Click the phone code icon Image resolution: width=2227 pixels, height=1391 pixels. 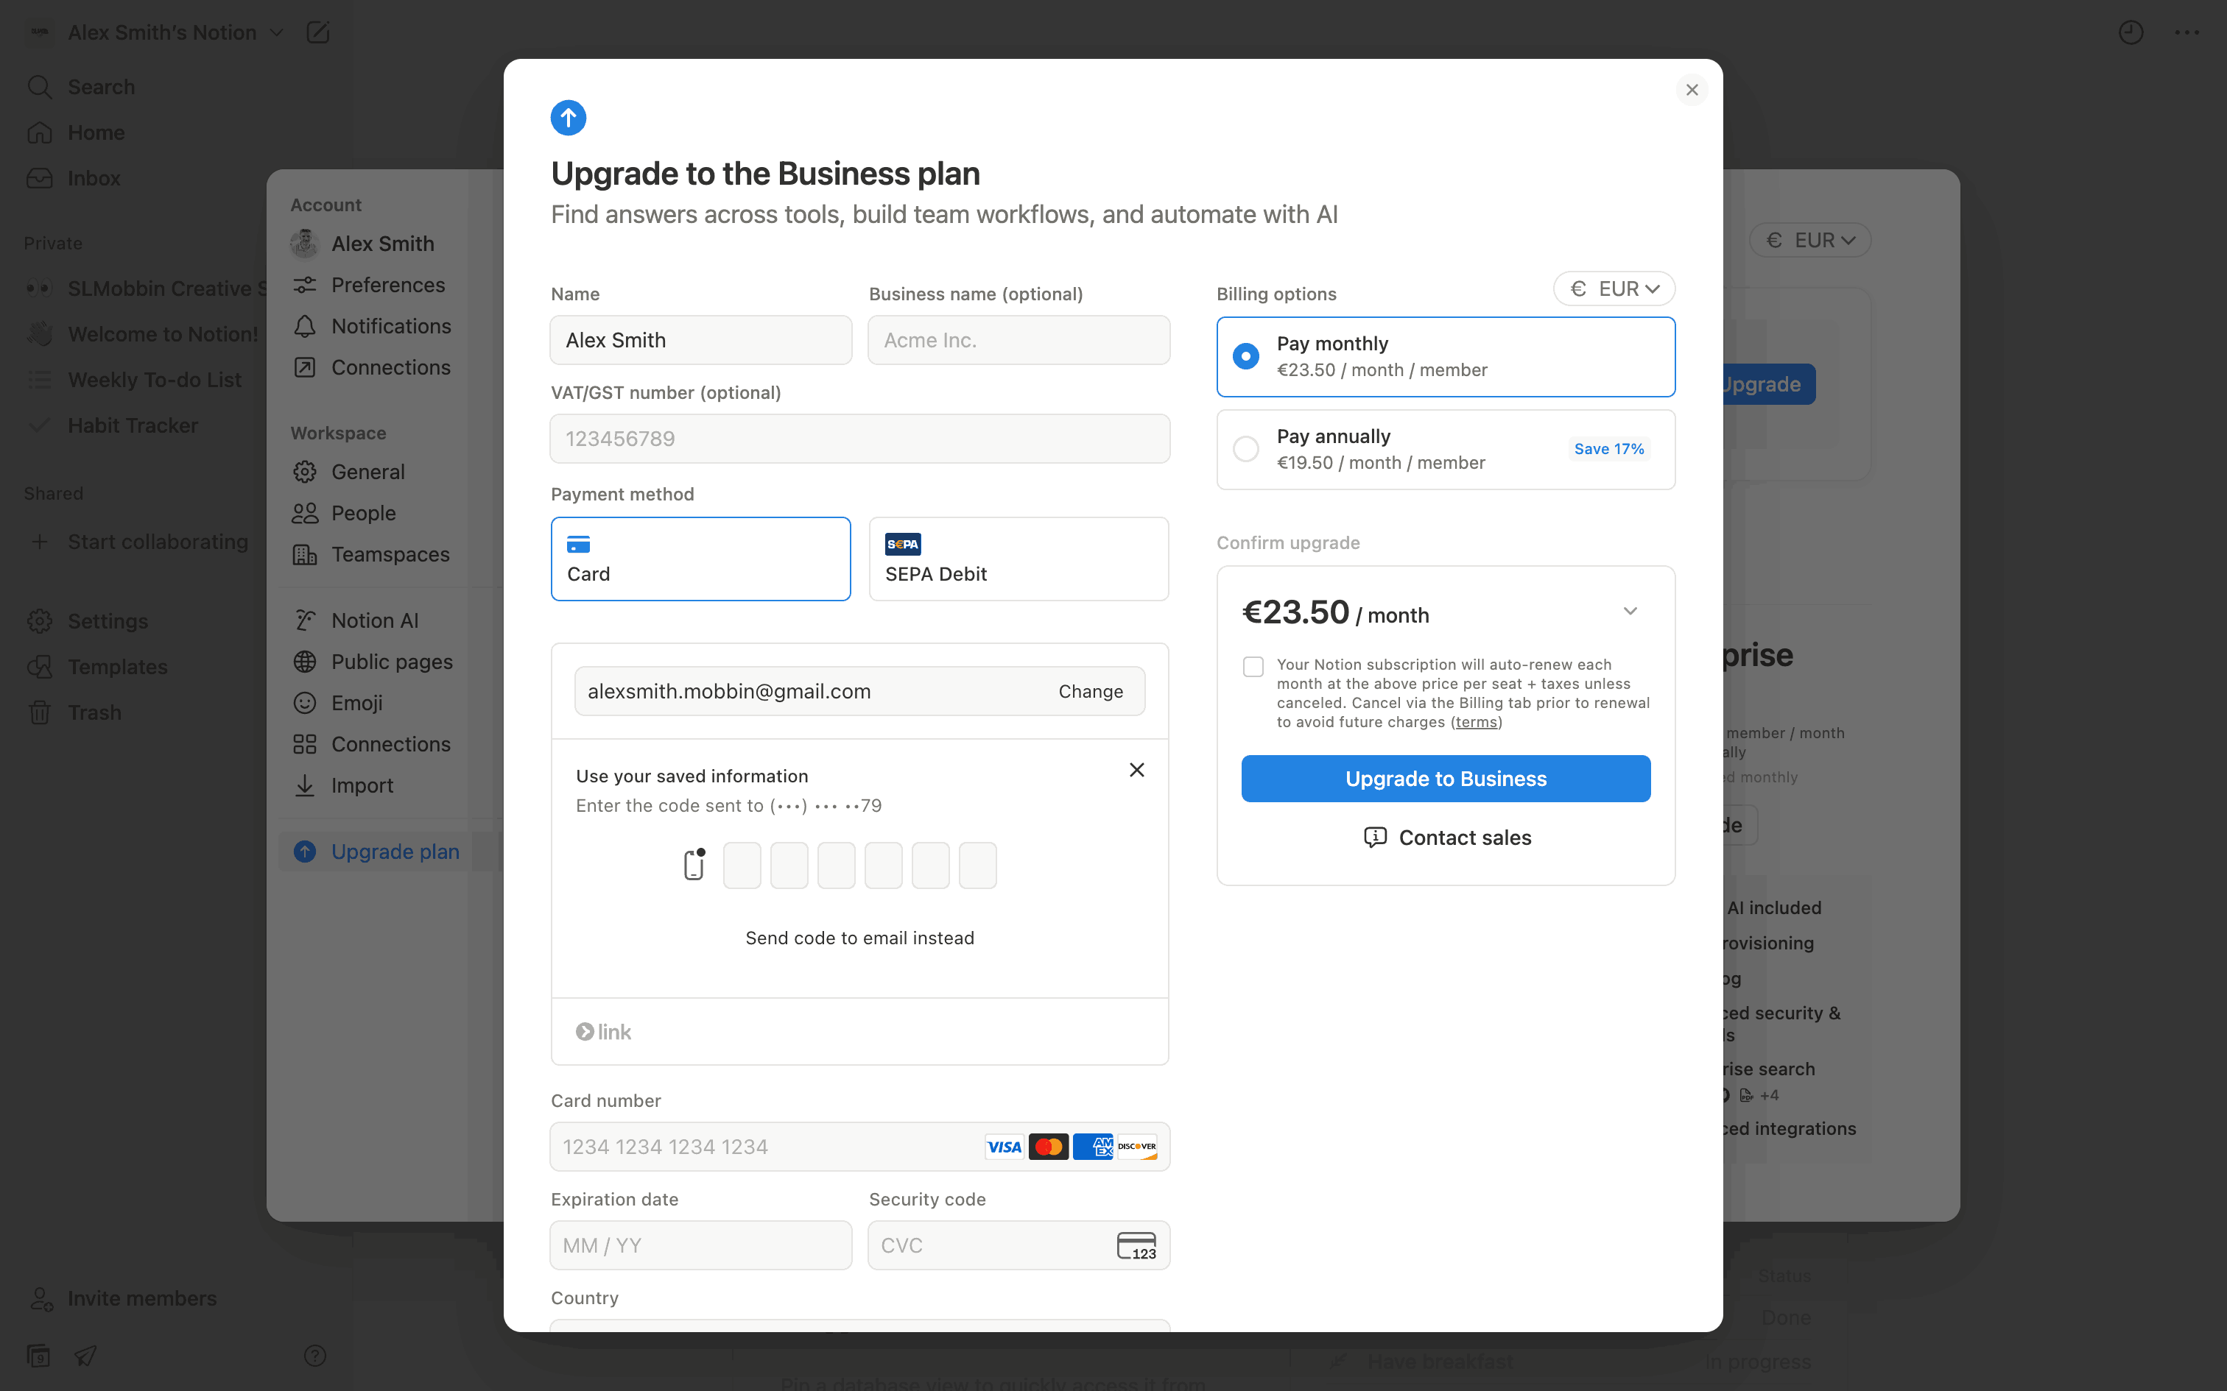tap(694, 865)
